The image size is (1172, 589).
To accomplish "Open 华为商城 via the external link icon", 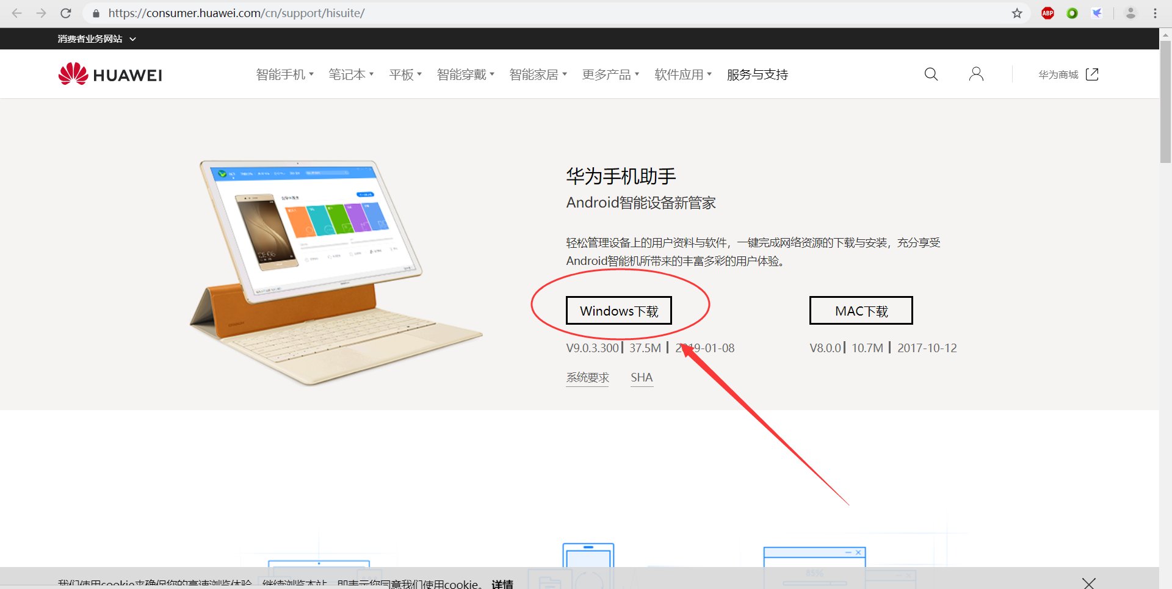I will tap(1092, 74).
